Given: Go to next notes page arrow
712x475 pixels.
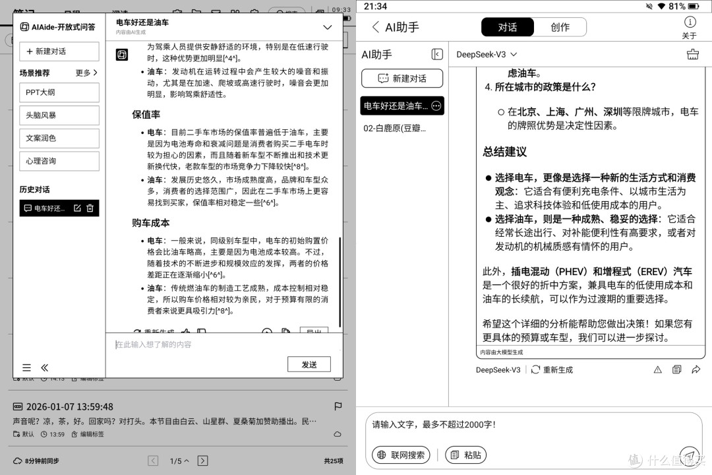Looking at the screenshot, I should coord(203,461).
